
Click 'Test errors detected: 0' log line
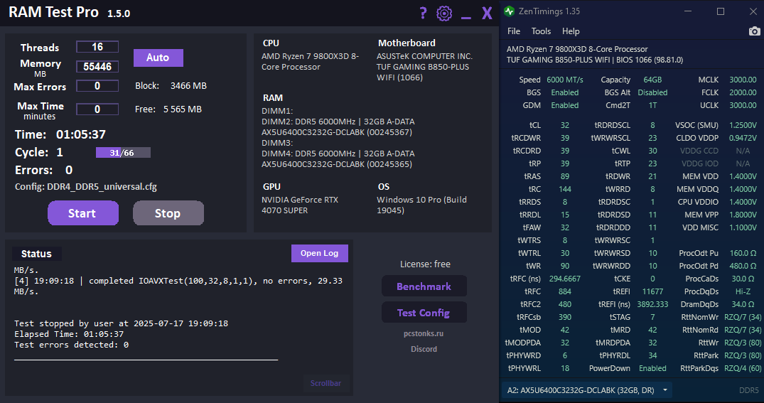pos(72,345)
